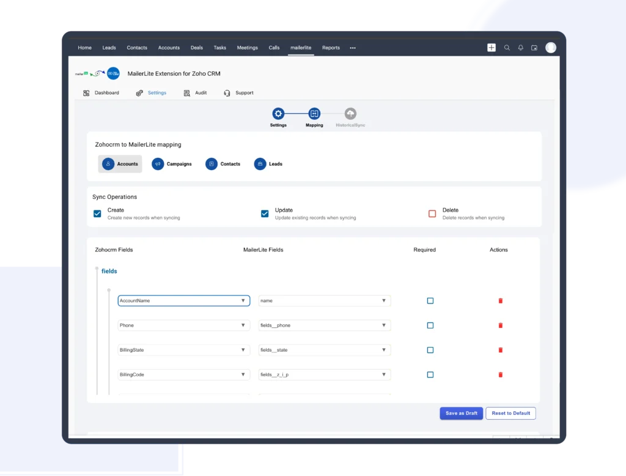
Task: Click the Save as Draft button
Action: tap(461, 414)
